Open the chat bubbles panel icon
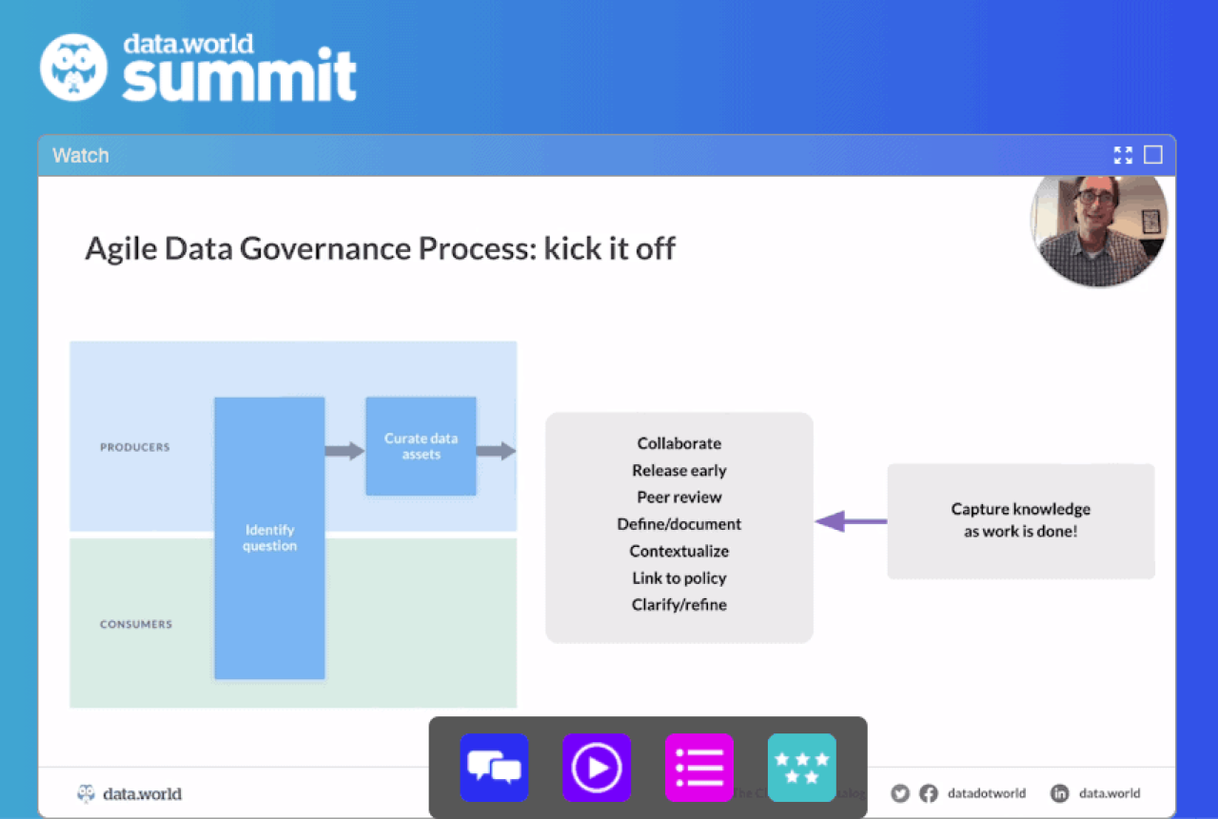Viewport: 1218px width, 819px height. pyautogui.click(x=494, y=767)
